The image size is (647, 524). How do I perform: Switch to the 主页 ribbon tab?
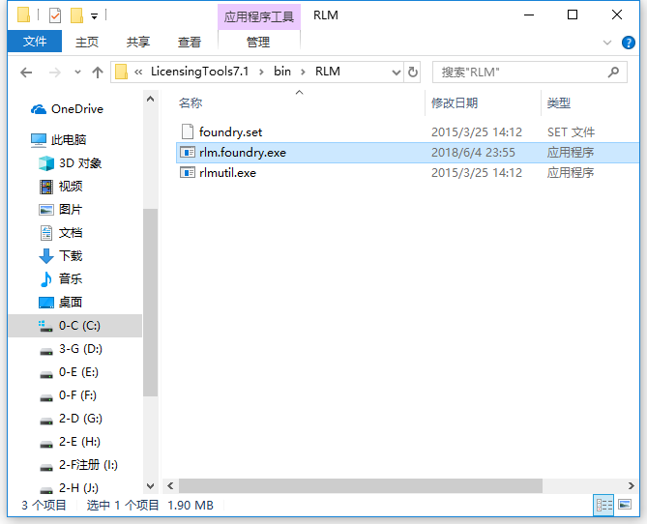coord(87,42)
